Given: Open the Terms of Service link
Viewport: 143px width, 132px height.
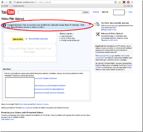Looking at the screenshot, I should click(114, 66).
